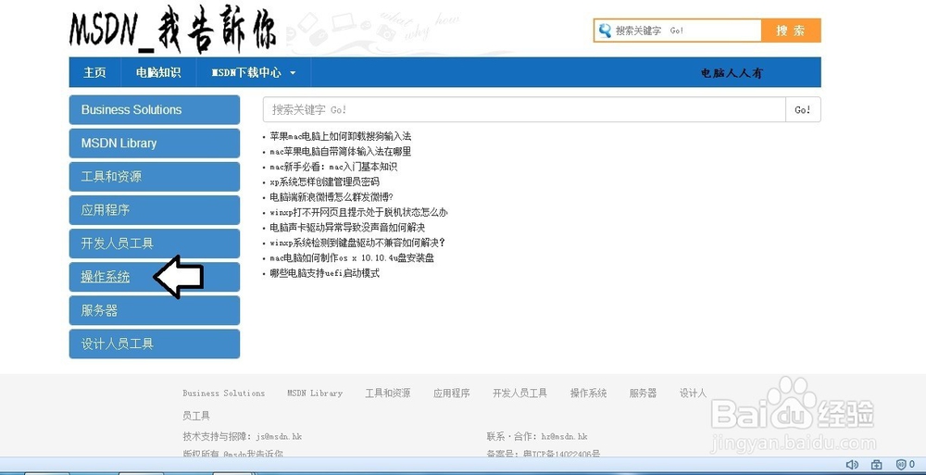
Task: Click footer email hz@msdn.hk
Action: pos(565,437)
